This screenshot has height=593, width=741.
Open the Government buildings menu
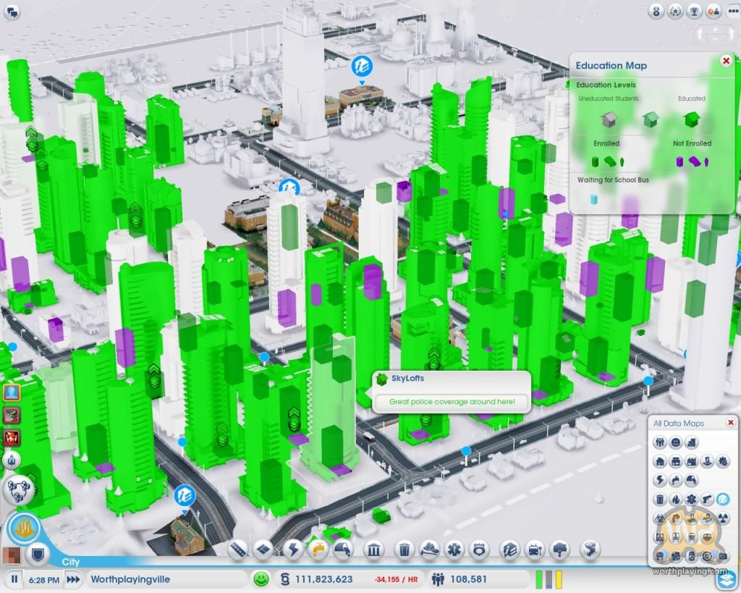click(373, 550)
